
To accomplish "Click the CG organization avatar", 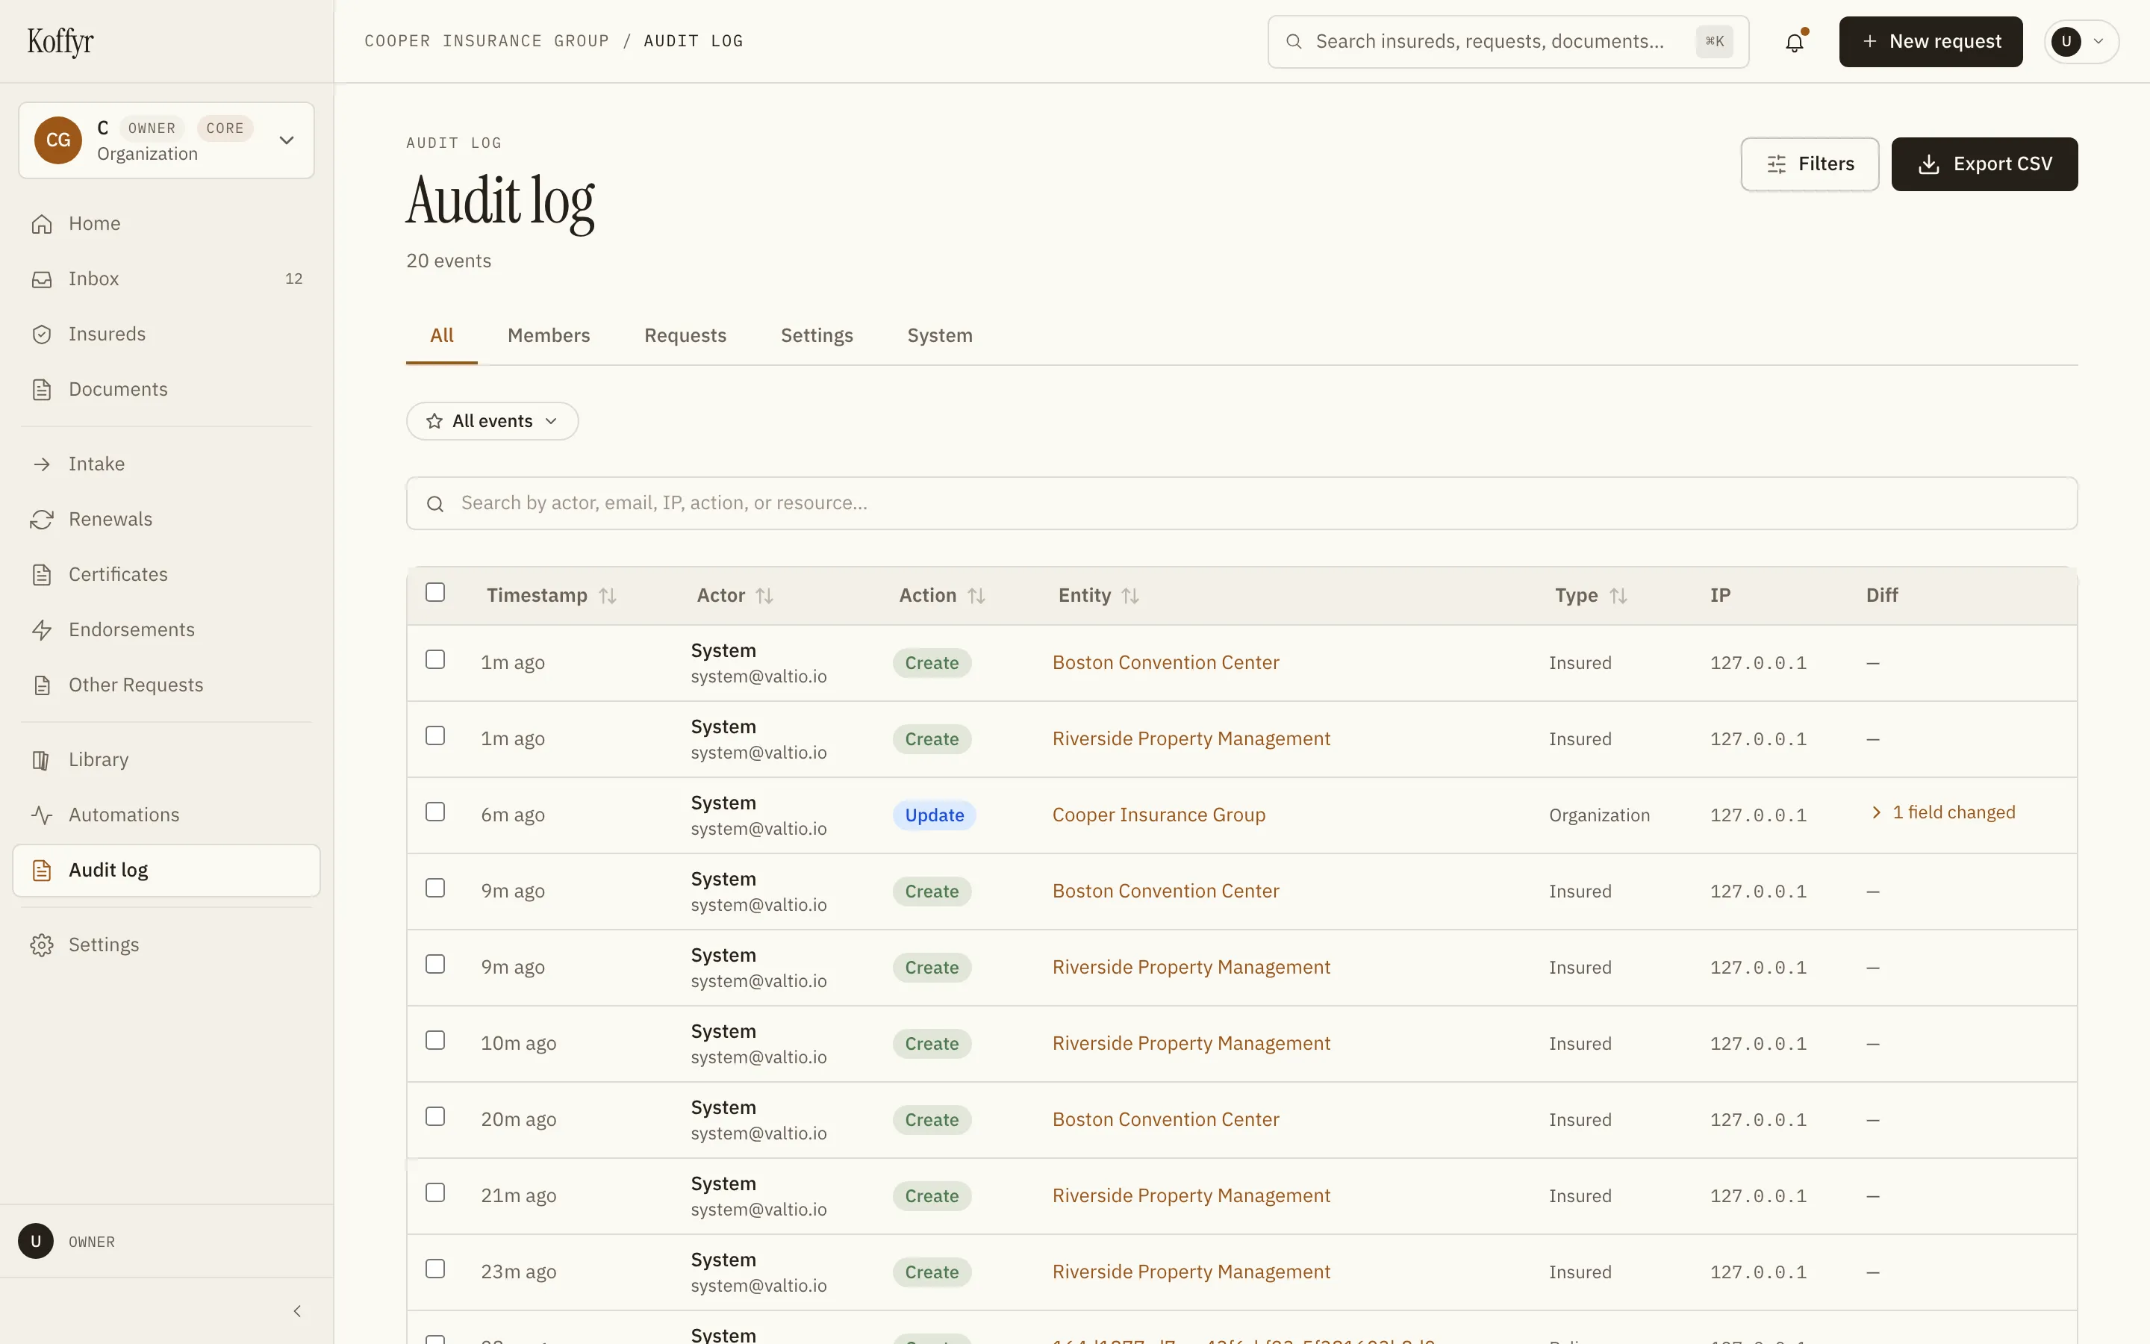I will [57, 140].
